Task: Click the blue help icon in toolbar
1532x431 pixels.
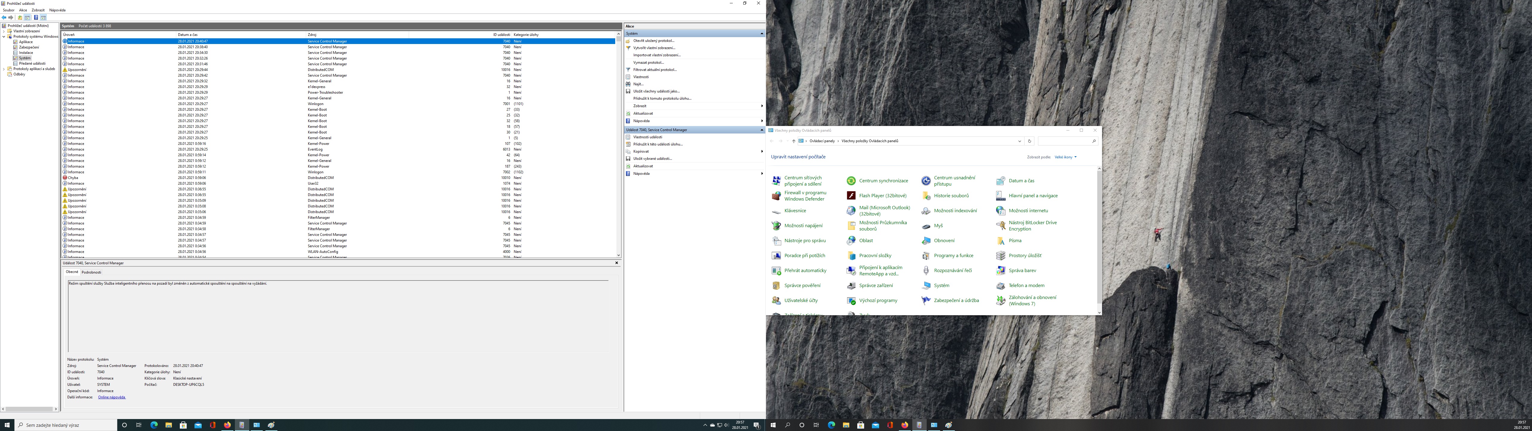Action: click(x=36, y=18)
